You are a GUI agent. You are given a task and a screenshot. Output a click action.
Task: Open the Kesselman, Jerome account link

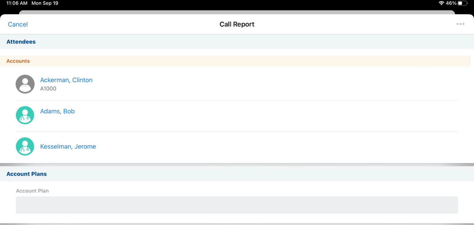tap(68, 146)
